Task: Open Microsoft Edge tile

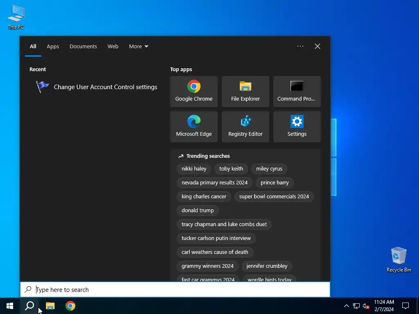Action: [x=194, y=127]
